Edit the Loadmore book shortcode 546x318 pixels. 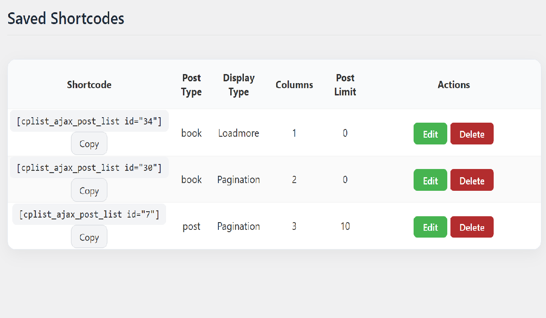(430, 134)
